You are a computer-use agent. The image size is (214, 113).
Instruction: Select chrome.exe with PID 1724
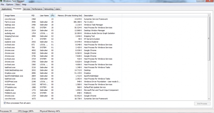coord(63,96)
